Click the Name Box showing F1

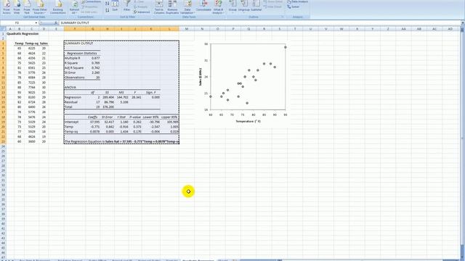[17, 22]
